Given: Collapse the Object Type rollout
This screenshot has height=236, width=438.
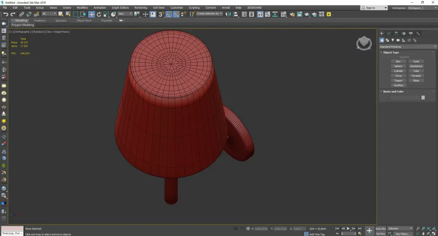Looking at the screenshot, I should click(x=391, y=53).
